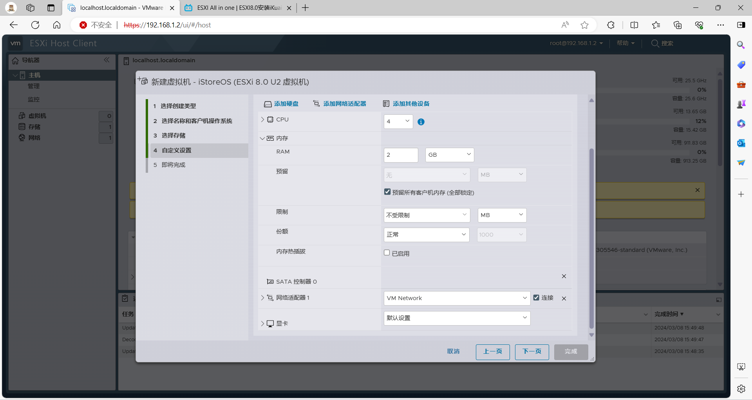Dismiss the yellow warning banner

(698, 190)
